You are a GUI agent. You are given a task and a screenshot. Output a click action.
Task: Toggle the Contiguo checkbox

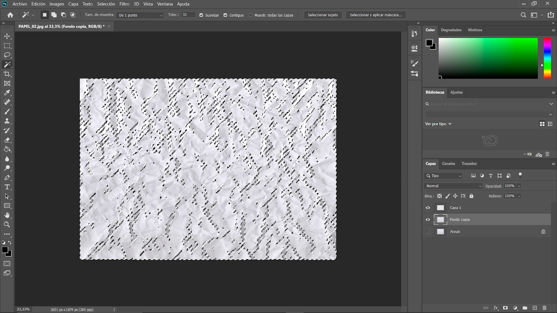coord(225,15)
